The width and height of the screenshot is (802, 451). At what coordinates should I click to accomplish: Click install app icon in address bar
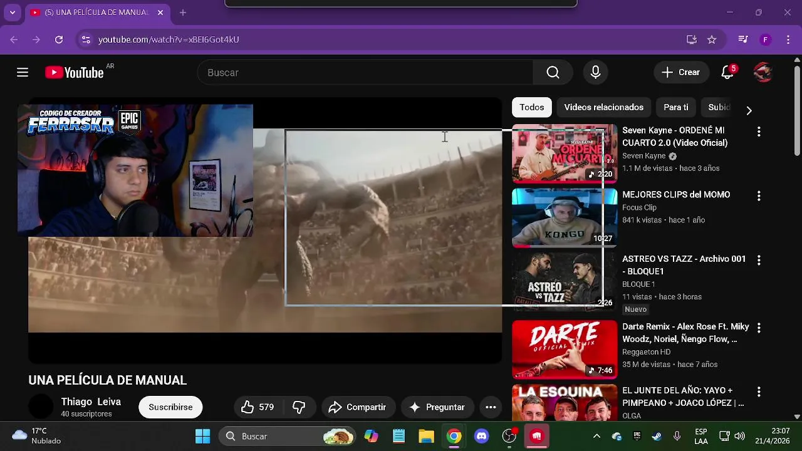pos(692,39)
